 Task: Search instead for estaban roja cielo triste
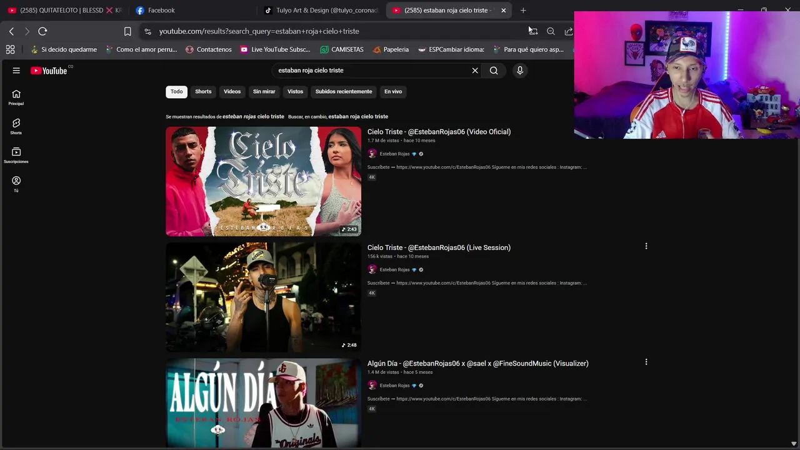click(x=358, y=117)
